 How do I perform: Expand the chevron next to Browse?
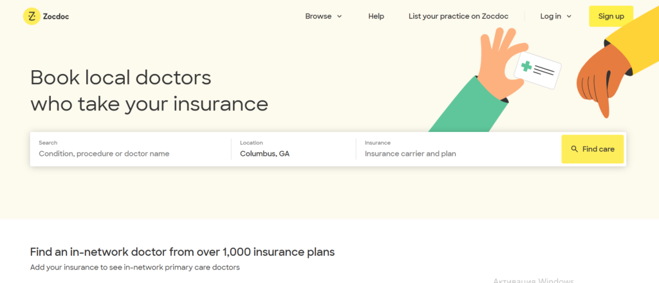point(339,17)
